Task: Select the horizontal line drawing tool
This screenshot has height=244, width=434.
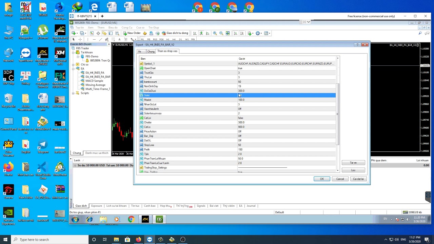Action: tap(94, 39)
